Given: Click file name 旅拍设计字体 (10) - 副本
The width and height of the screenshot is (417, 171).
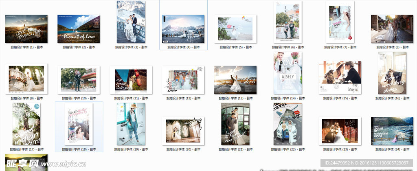Looking at the screenshot, I should click(79, 99).
